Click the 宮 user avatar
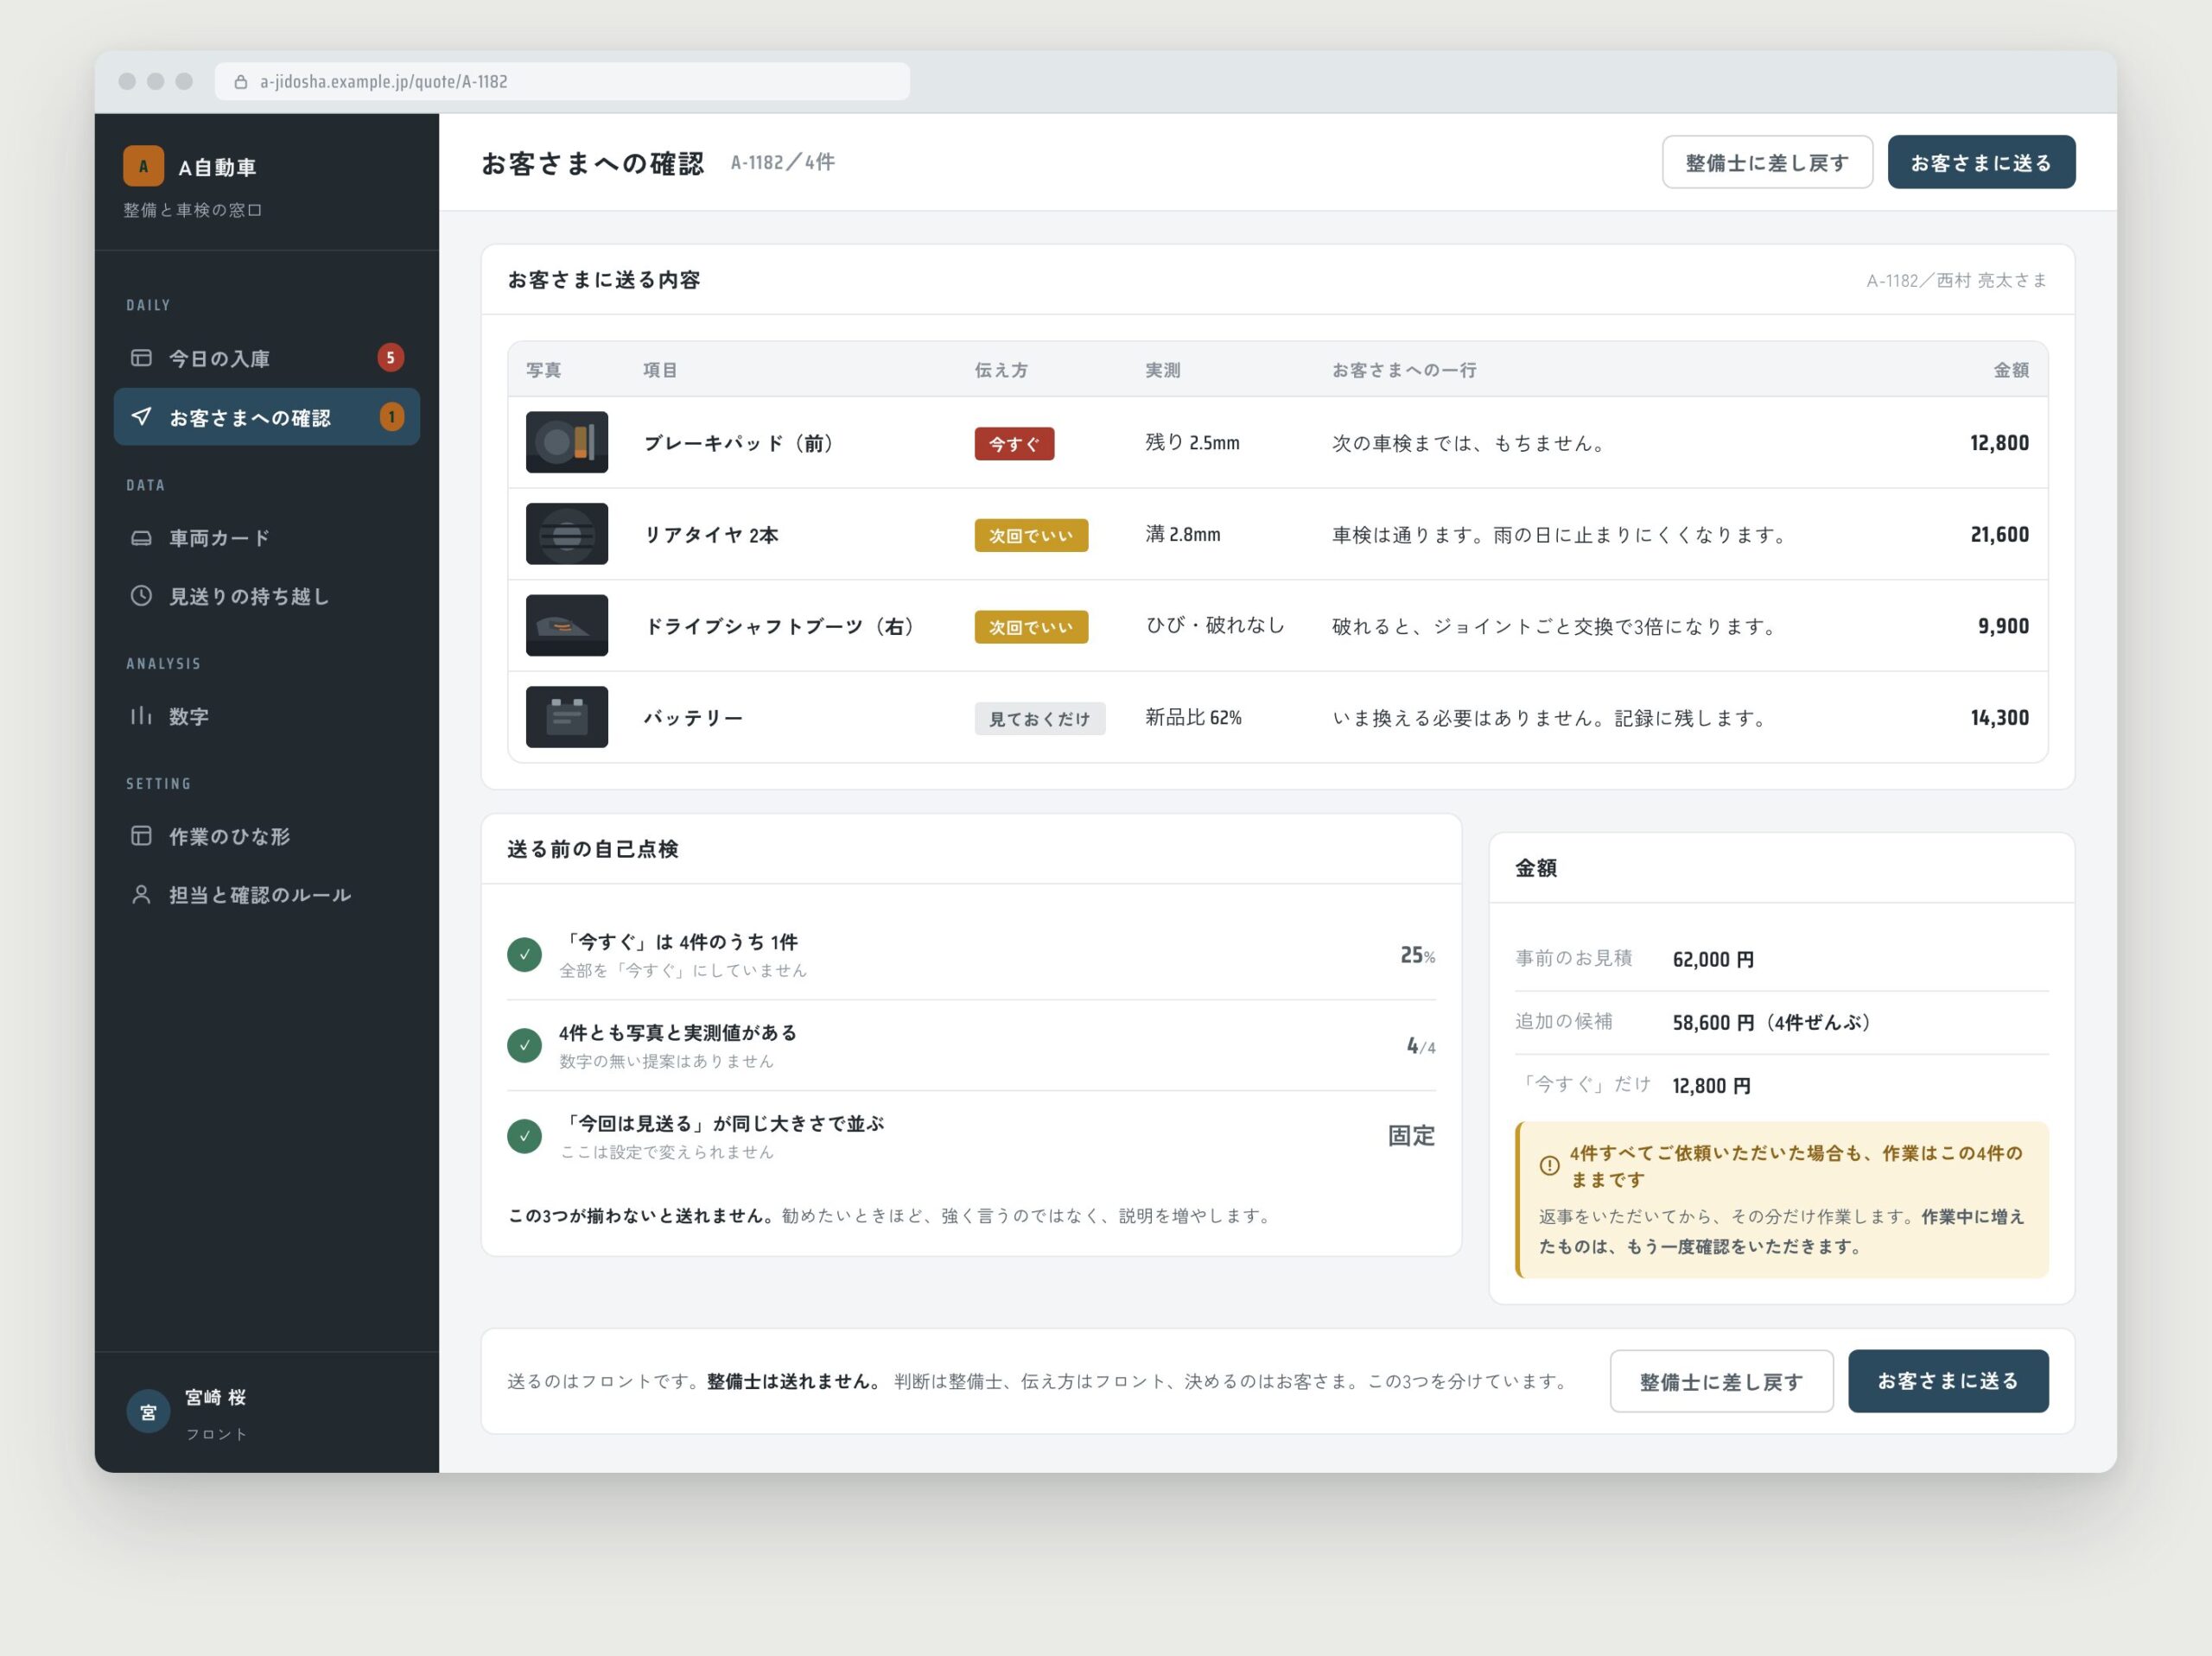The height and width of the screenshot is (1656, 2212). [148, 1412]
